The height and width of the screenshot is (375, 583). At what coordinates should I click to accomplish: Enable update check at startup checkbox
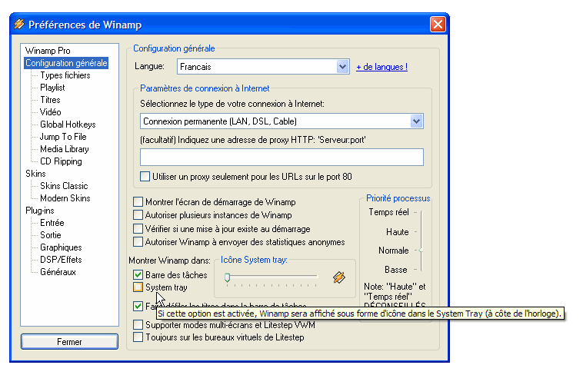tap(138, 228)
